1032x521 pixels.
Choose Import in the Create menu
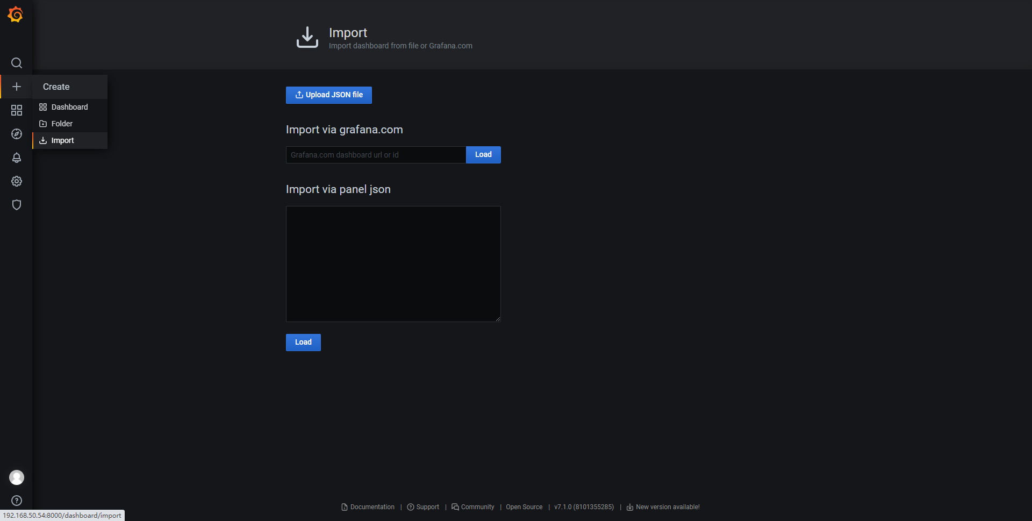[62, 140]
